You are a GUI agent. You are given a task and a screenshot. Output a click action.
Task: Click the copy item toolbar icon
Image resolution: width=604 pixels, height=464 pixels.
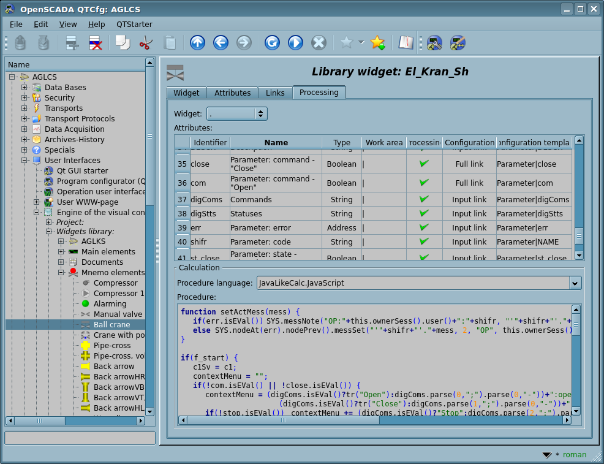tap(123, 42)
